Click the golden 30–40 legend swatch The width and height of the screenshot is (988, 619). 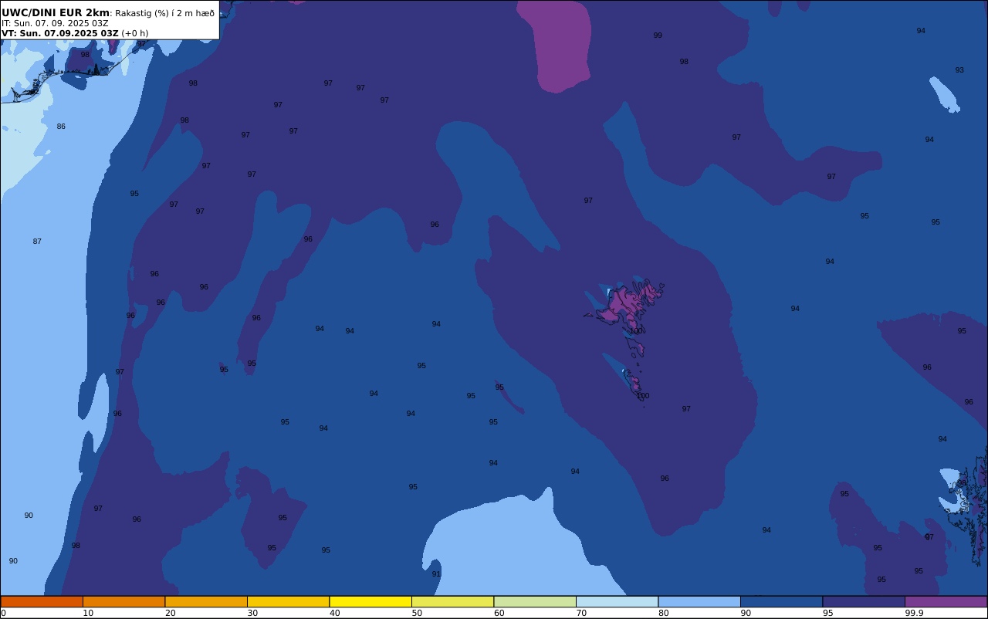coord(288,601)
